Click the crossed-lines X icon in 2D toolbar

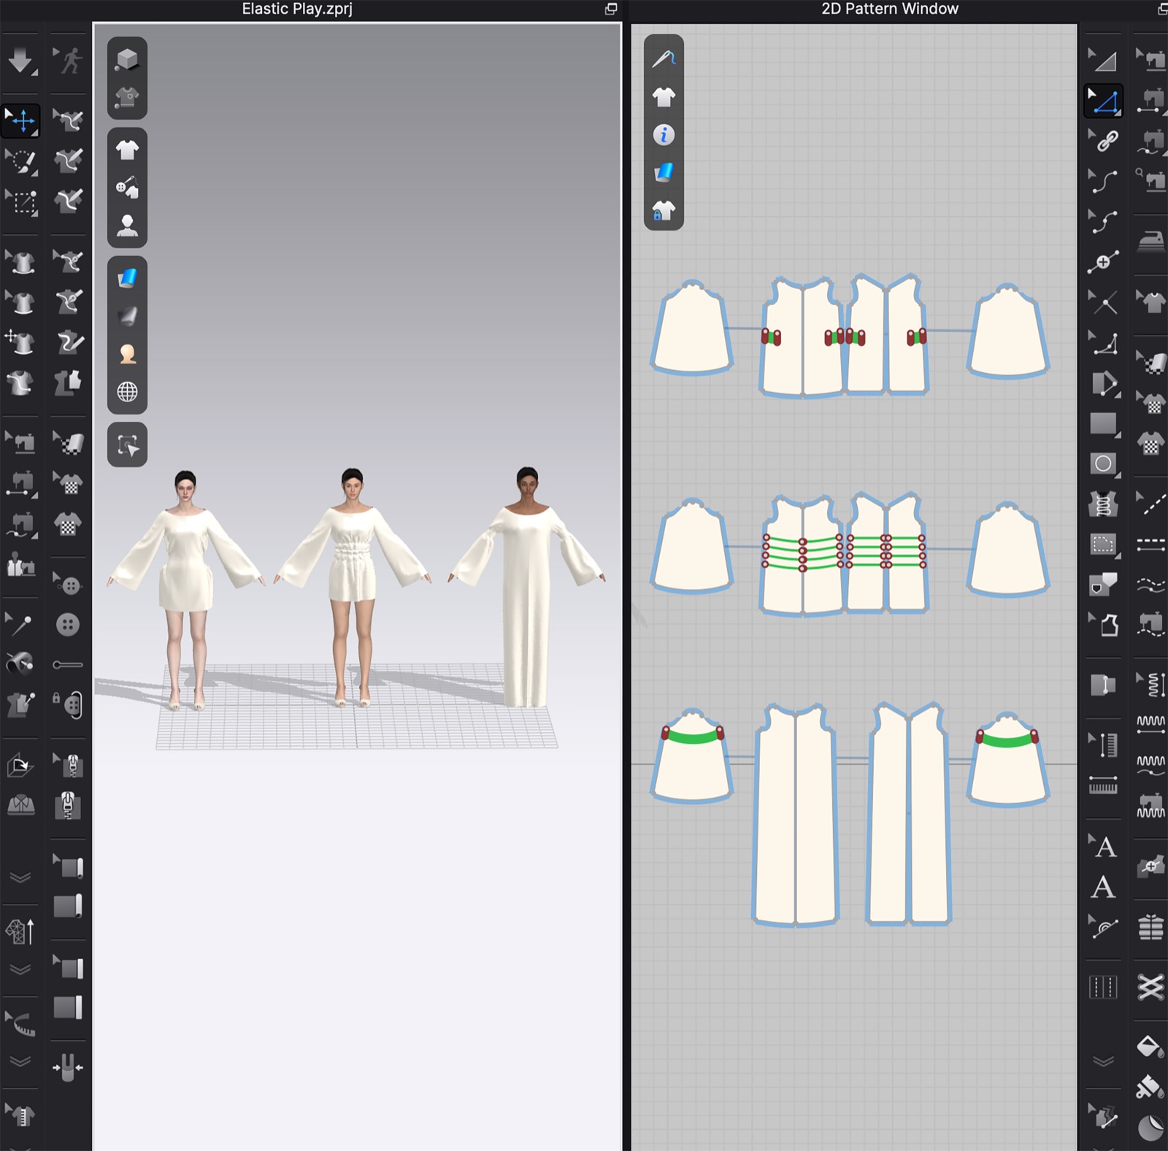1151,988
